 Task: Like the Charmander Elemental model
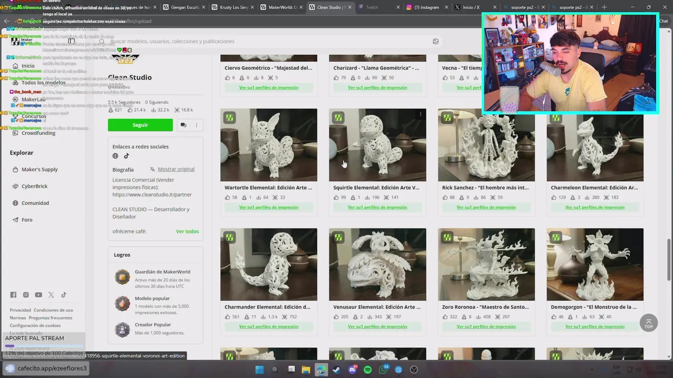227,317
